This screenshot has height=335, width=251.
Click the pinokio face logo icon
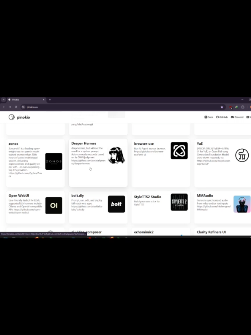[12, 117]
